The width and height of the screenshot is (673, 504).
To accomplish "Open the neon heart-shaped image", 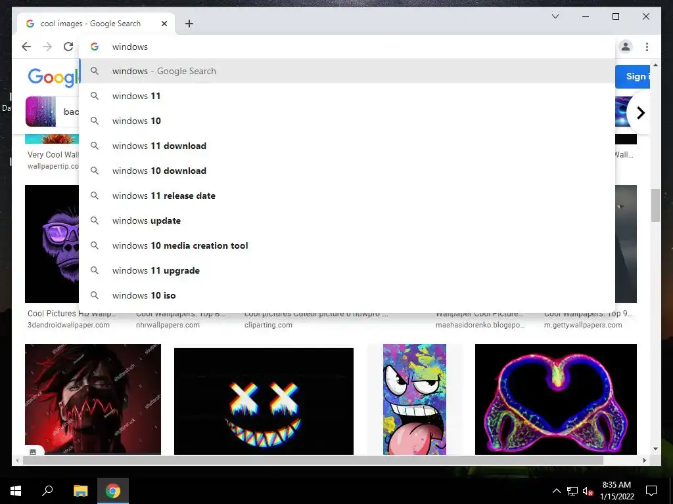I will (x=556, y=399).
